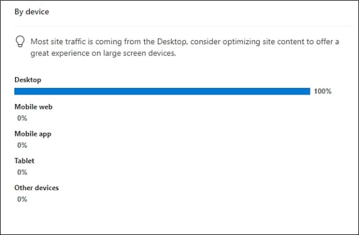The width and height of the screenshot is (359, 235).
Task: Click the word Desktop in insight sentence
Action: [172, 42]
